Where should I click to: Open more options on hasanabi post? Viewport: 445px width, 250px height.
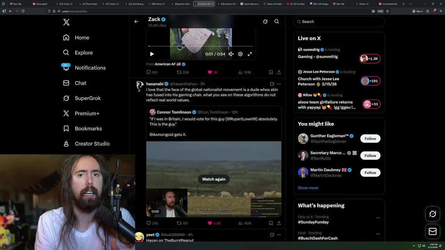point(279,84)
